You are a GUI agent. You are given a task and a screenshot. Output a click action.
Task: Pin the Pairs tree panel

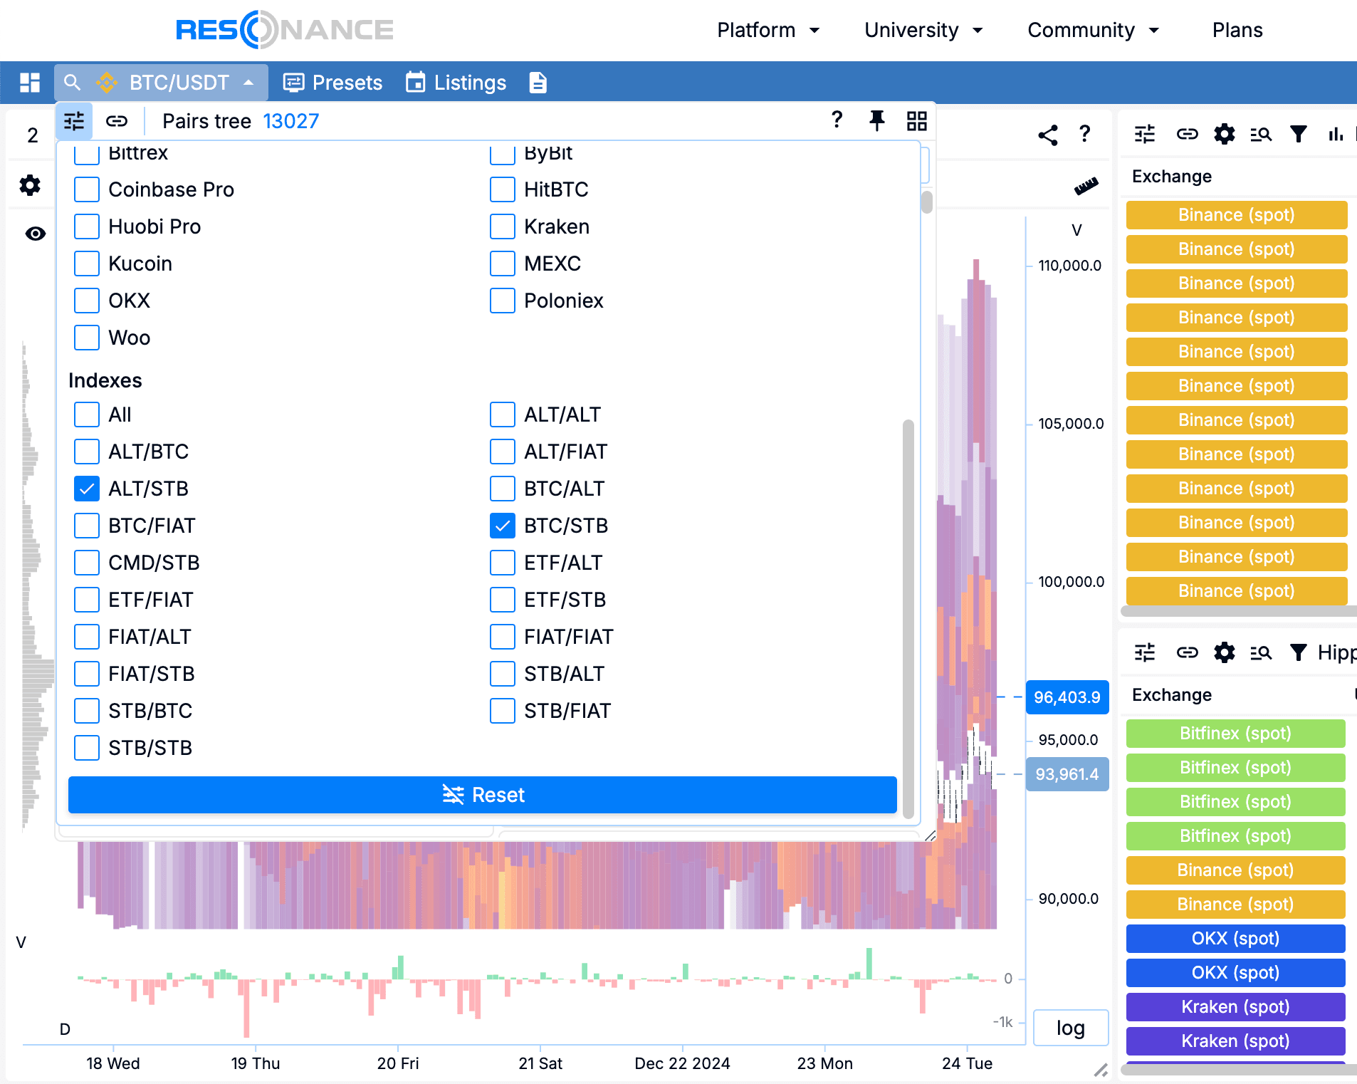pyautogui.click(x=877, y=120)
